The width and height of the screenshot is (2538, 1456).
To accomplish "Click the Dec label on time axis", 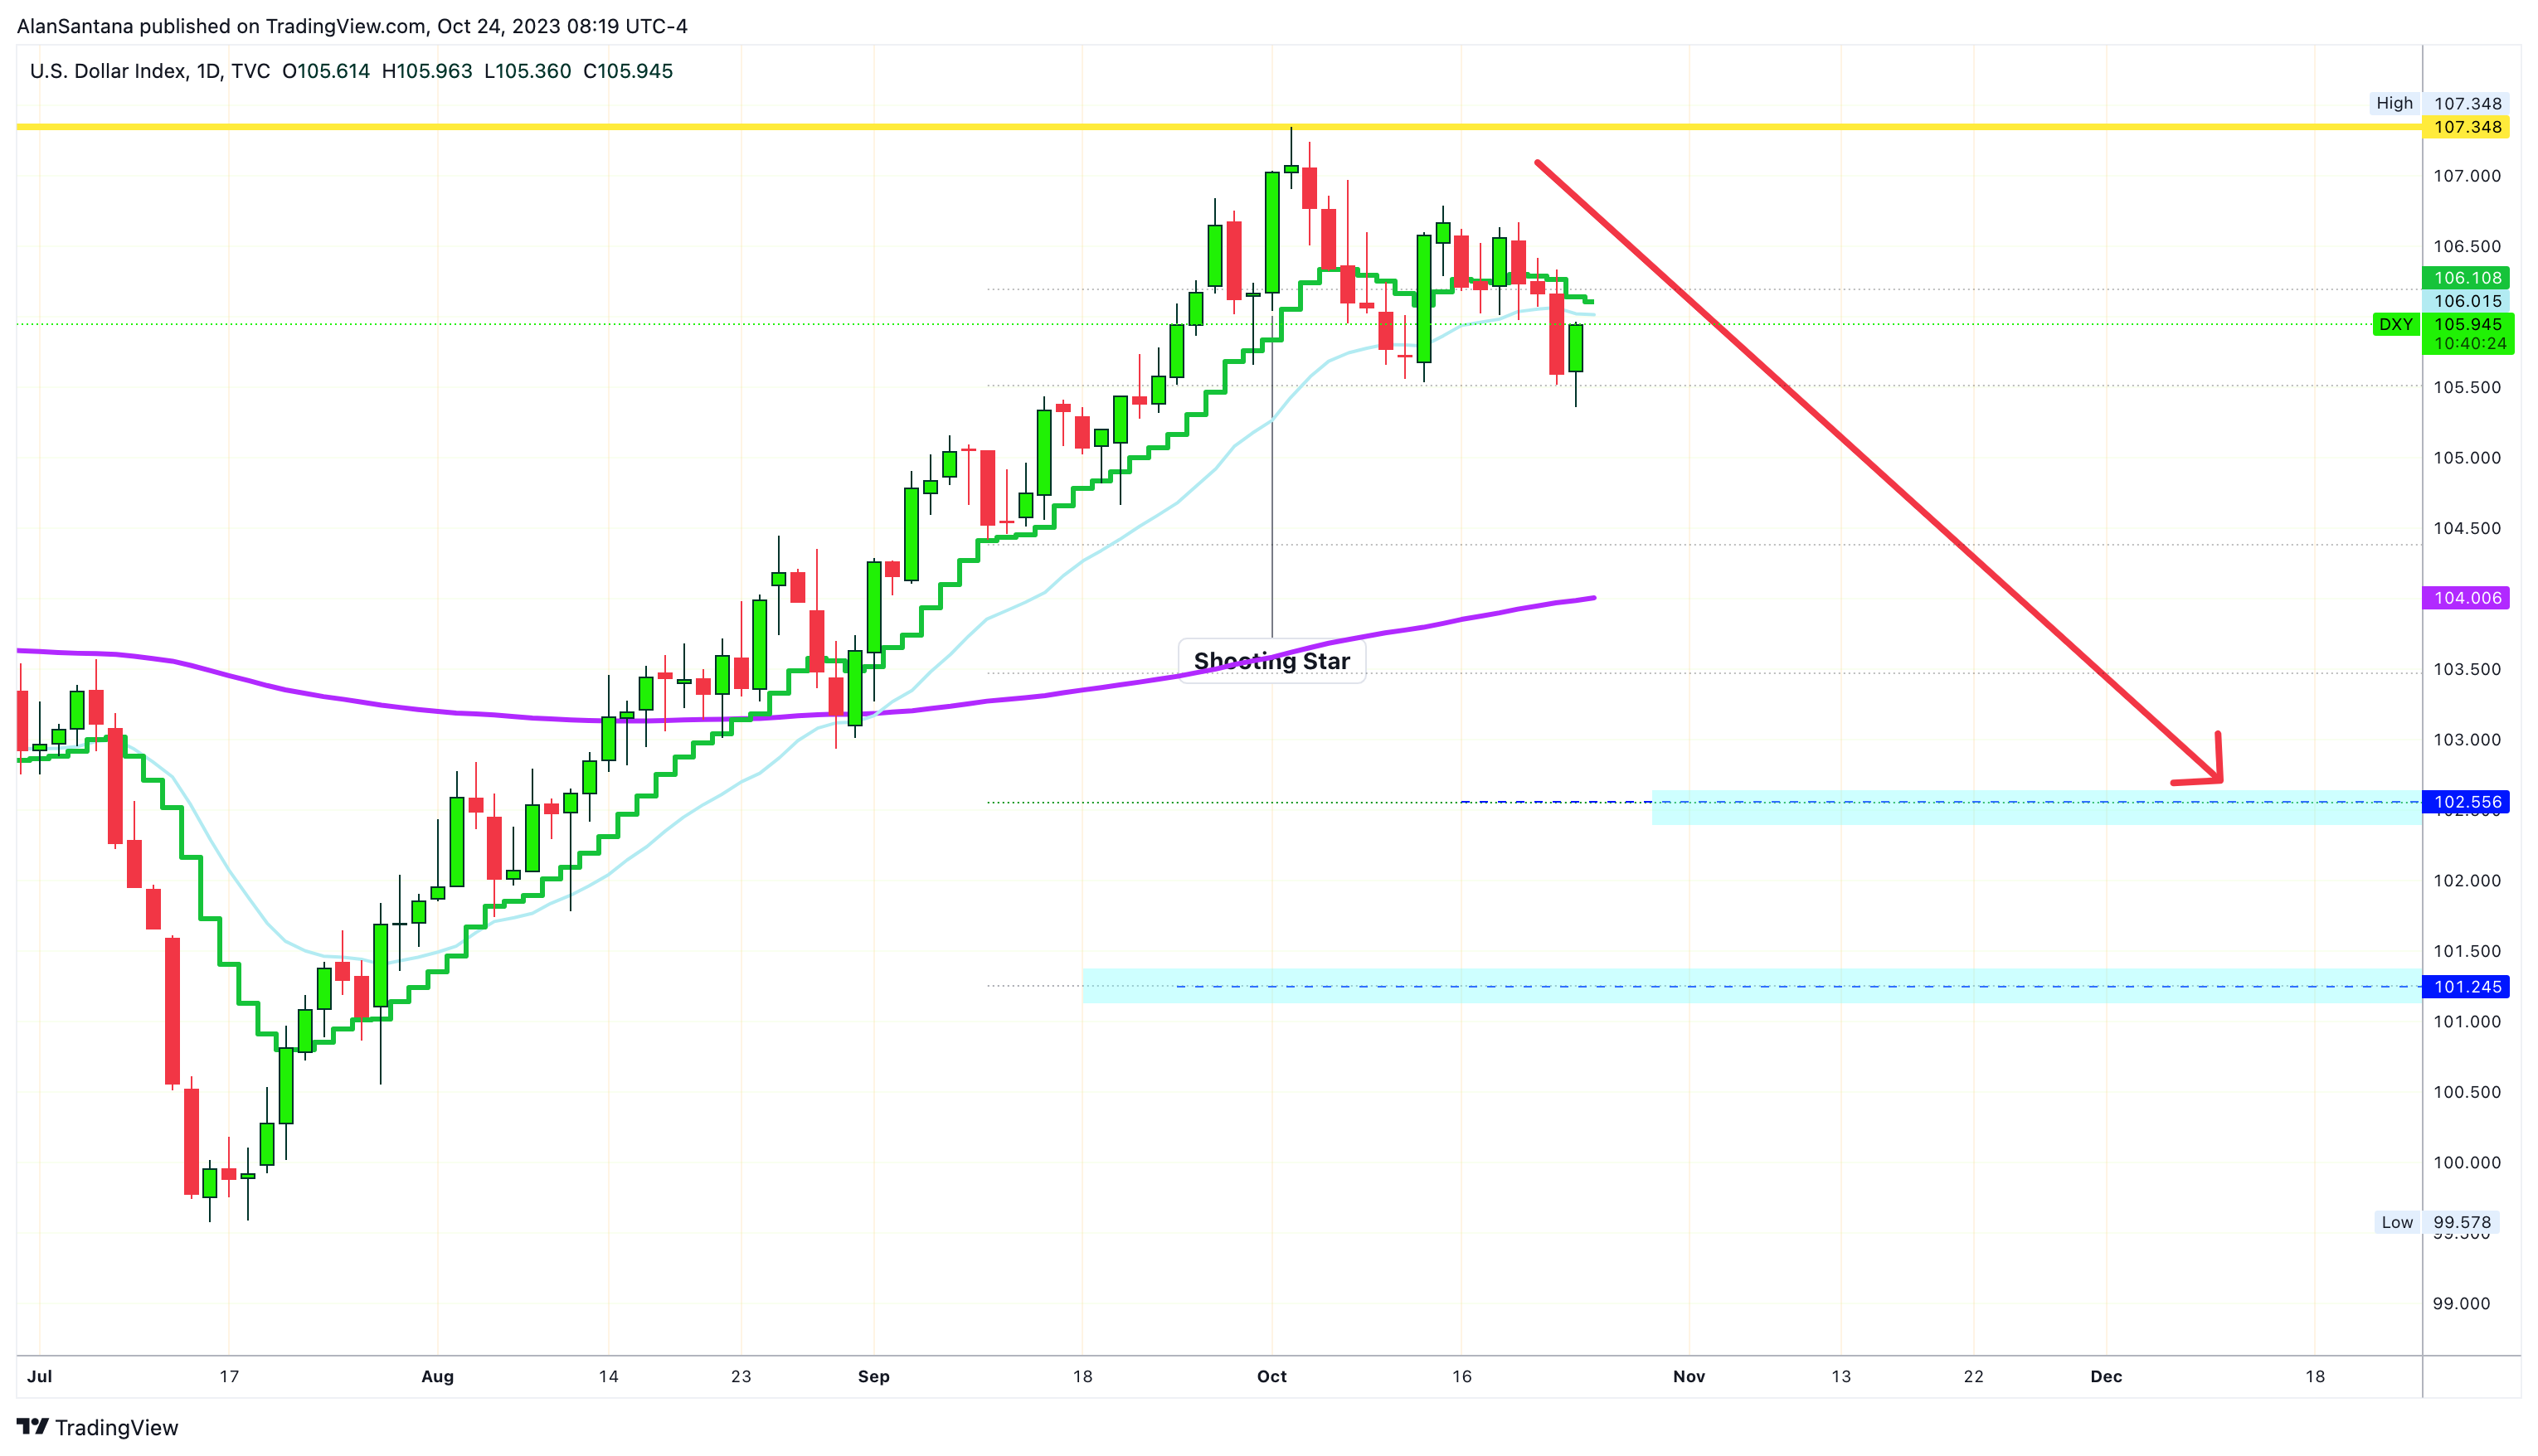I will pos(2106,1377).
